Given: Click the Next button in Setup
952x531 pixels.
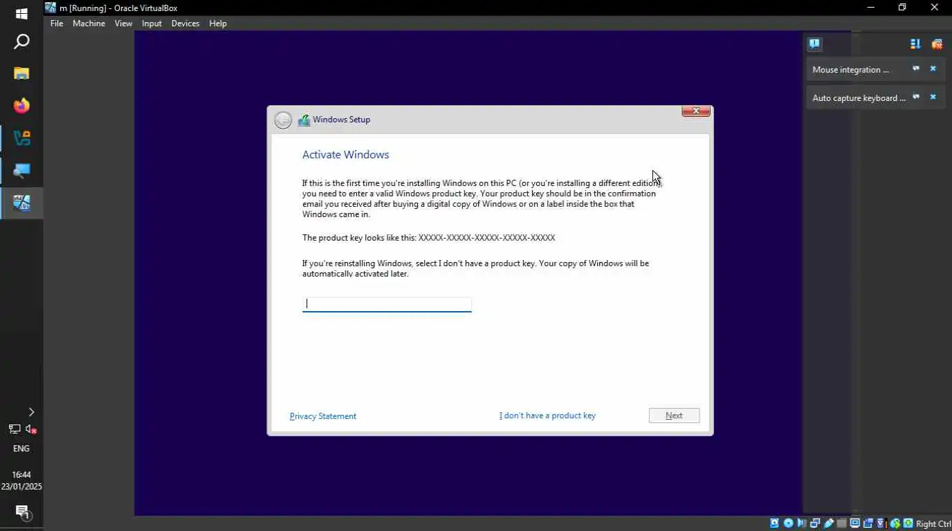Looking at the screenshot, I should pyautogui.click(x=674, y=416).
